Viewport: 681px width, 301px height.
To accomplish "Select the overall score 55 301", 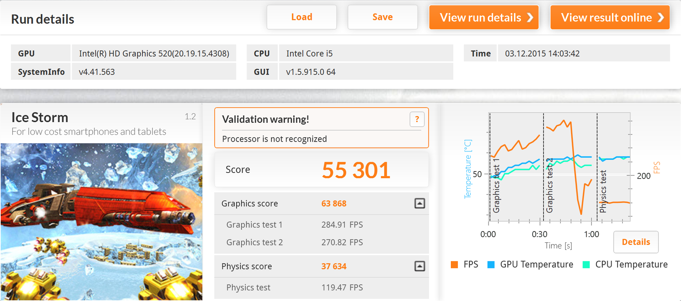I will [356, 170].
